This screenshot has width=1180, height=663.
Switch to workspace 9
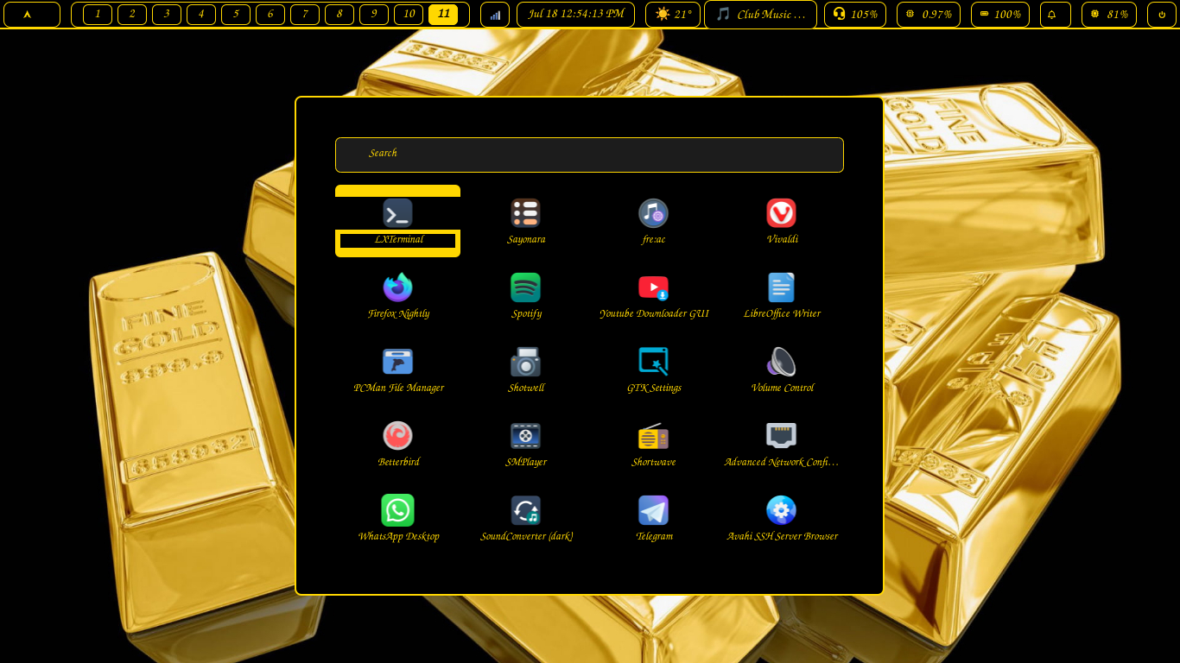(374, 15)
